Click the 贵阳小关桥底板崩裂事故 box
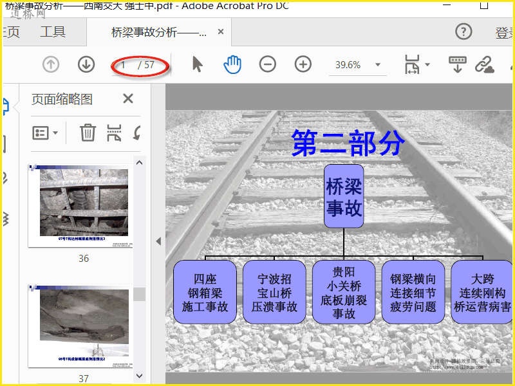 point(344,292)
